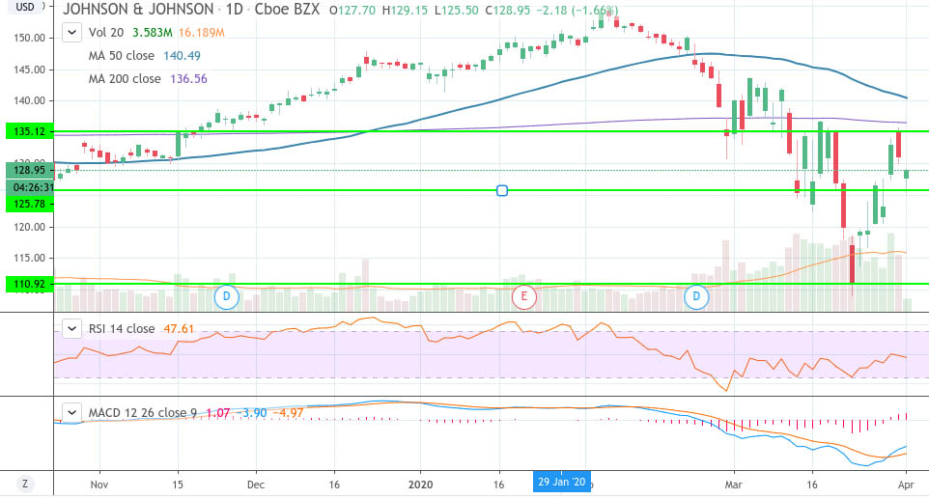Click the RSI value 47.61
Viewport: 929px width, 499px height.
pyautogui.click(x=179, y=328)
